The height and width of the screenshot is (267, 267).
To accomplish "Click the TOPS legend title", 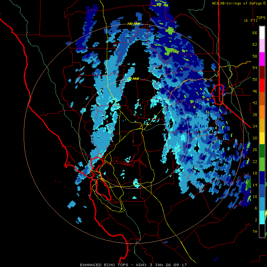I will [261, 18].
